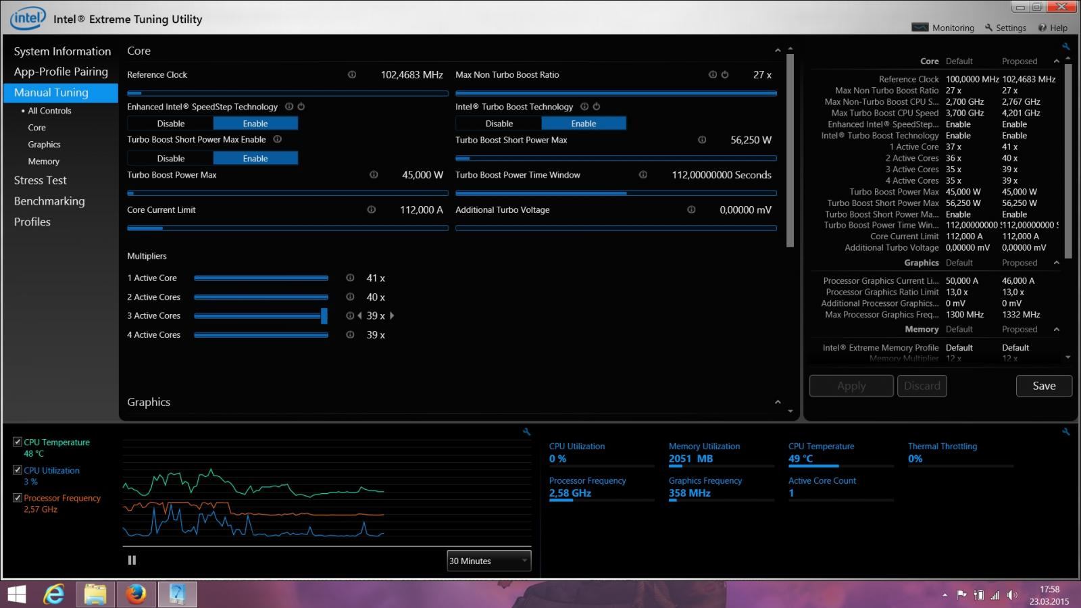
Task: Open Internet Explorer from the taskbar
Action: click(54, 594)
